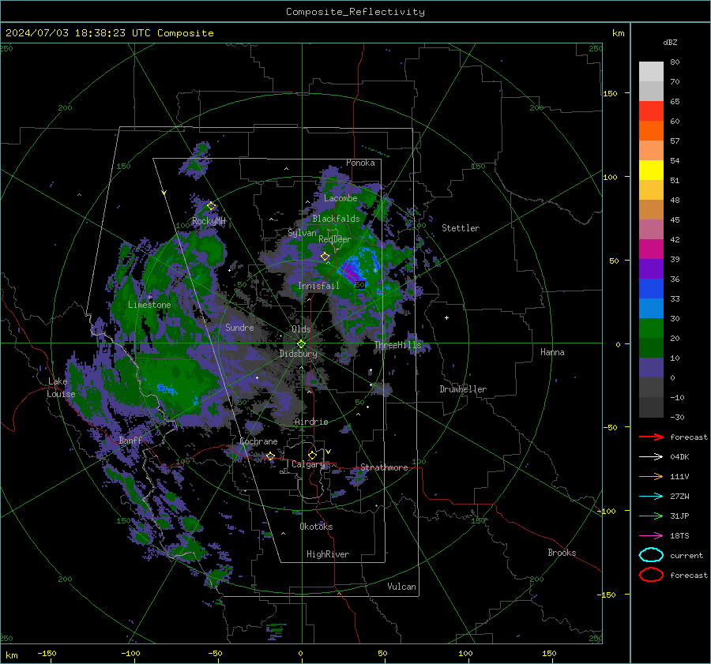Image resolution: width=711 pixels, height=664 pixels.
Task: Click the yellow diamond marker near RedDeer
Action: 325,257
